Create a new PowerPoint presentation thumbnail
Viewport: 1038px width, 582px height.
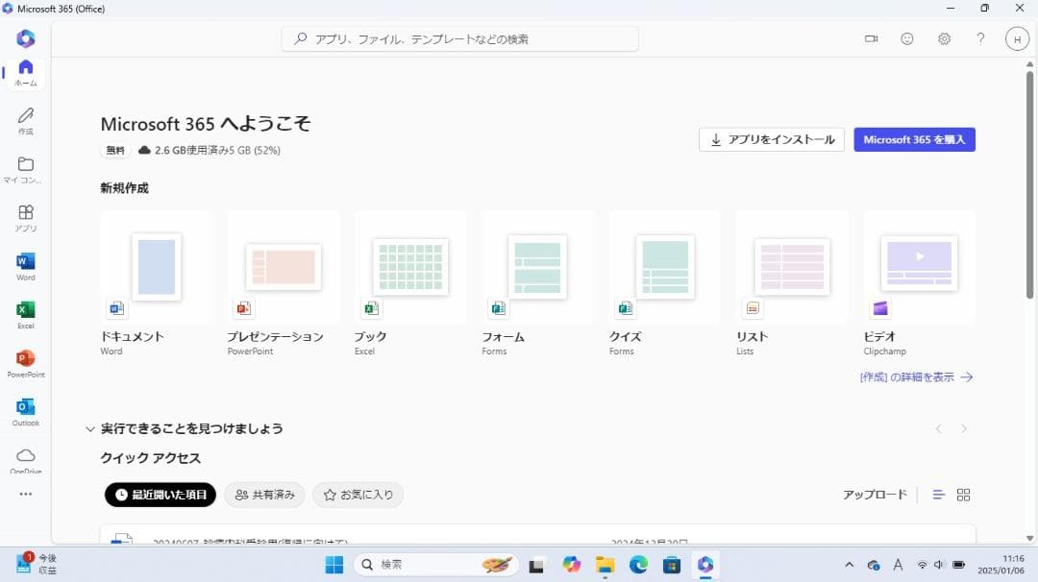coord(284,267)
